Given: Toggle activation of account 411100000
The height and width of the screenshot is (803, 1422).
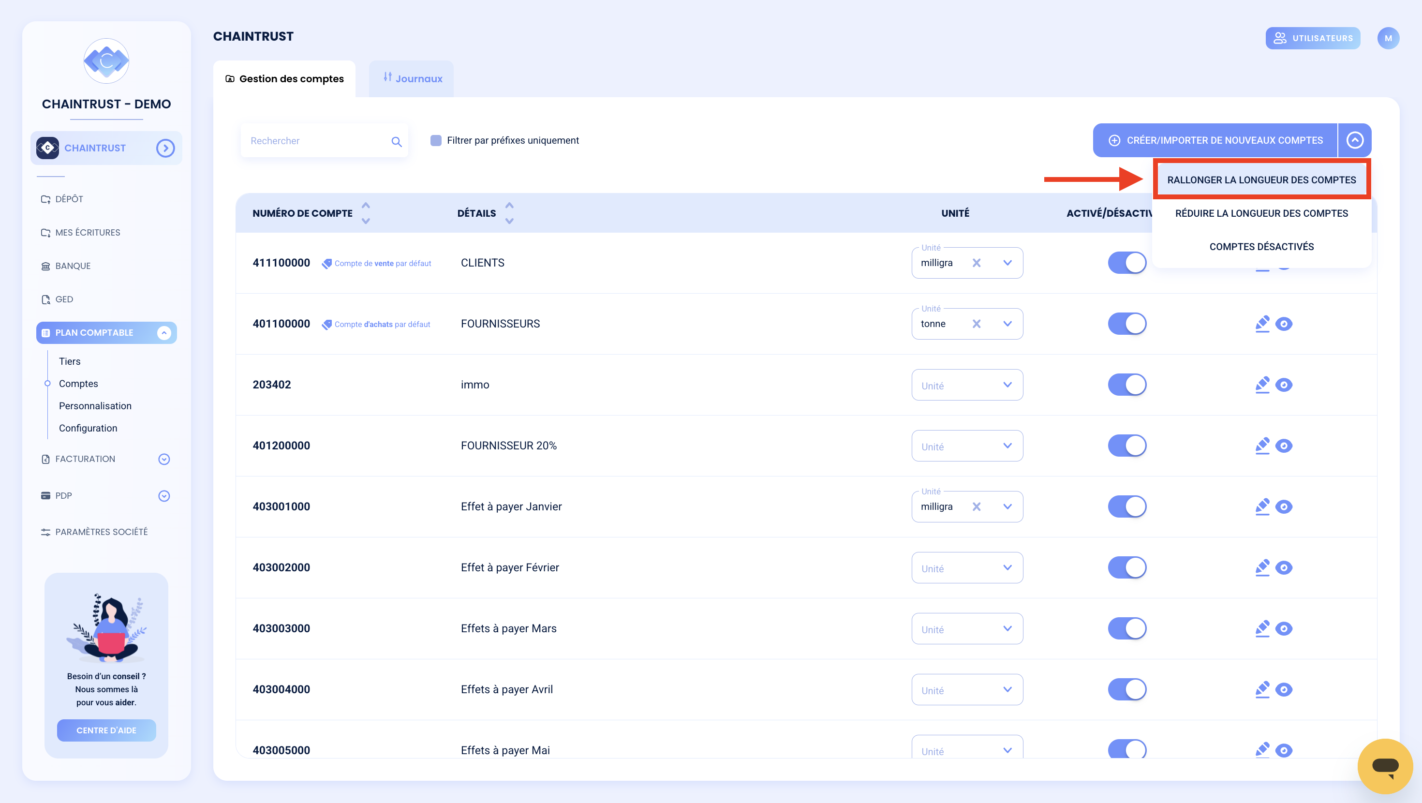Looking at the screenshot, I should (1126, 263).
